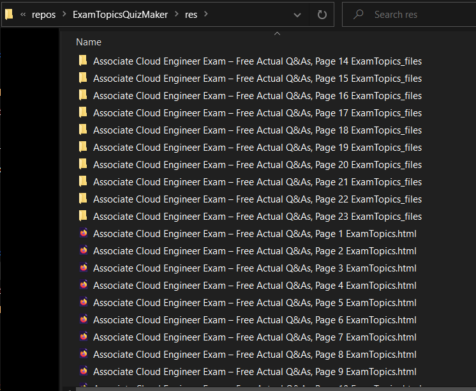476x391 pixels.
Task: Click the folder icon for Page 18 ExamTopics_files
Action: [x=83, y=130]
